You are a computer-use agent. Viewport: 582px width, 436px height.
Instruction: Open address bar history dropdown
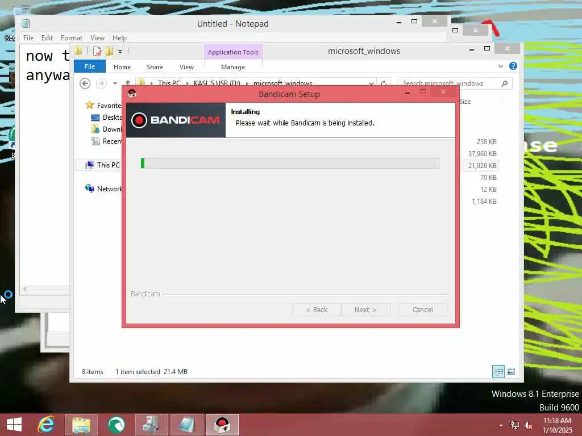371,83
